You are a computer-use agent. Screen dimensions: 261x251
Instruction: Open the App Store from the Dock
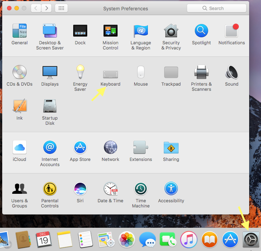coord(230,240)
